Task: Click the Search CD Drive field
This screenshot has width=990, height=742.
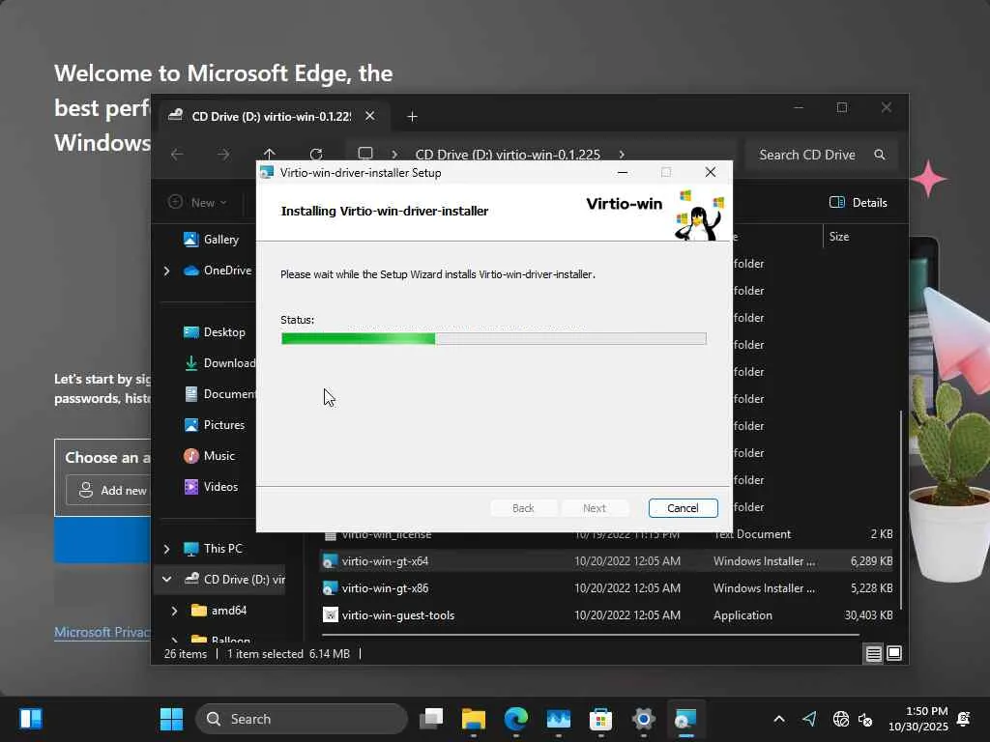Action: (x=821, y=155)
